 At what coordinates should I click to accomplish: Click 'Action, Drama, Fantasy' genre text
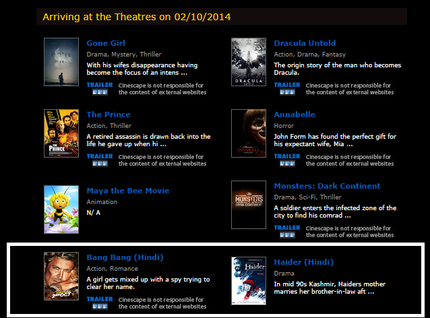(x=309, y=55)
